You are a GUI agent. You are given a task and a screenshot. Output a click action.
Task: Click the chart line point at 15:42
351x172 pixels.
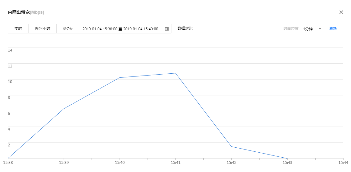[231, 146]
